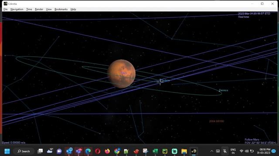Viewport: 279px width, 156px height.
Task: Click the Speed readout at bottom left
Action: tap(14, 143)
